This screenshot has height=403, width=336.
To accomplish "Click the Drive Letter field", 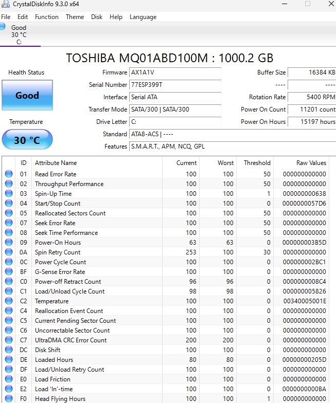I will [175, 122].
